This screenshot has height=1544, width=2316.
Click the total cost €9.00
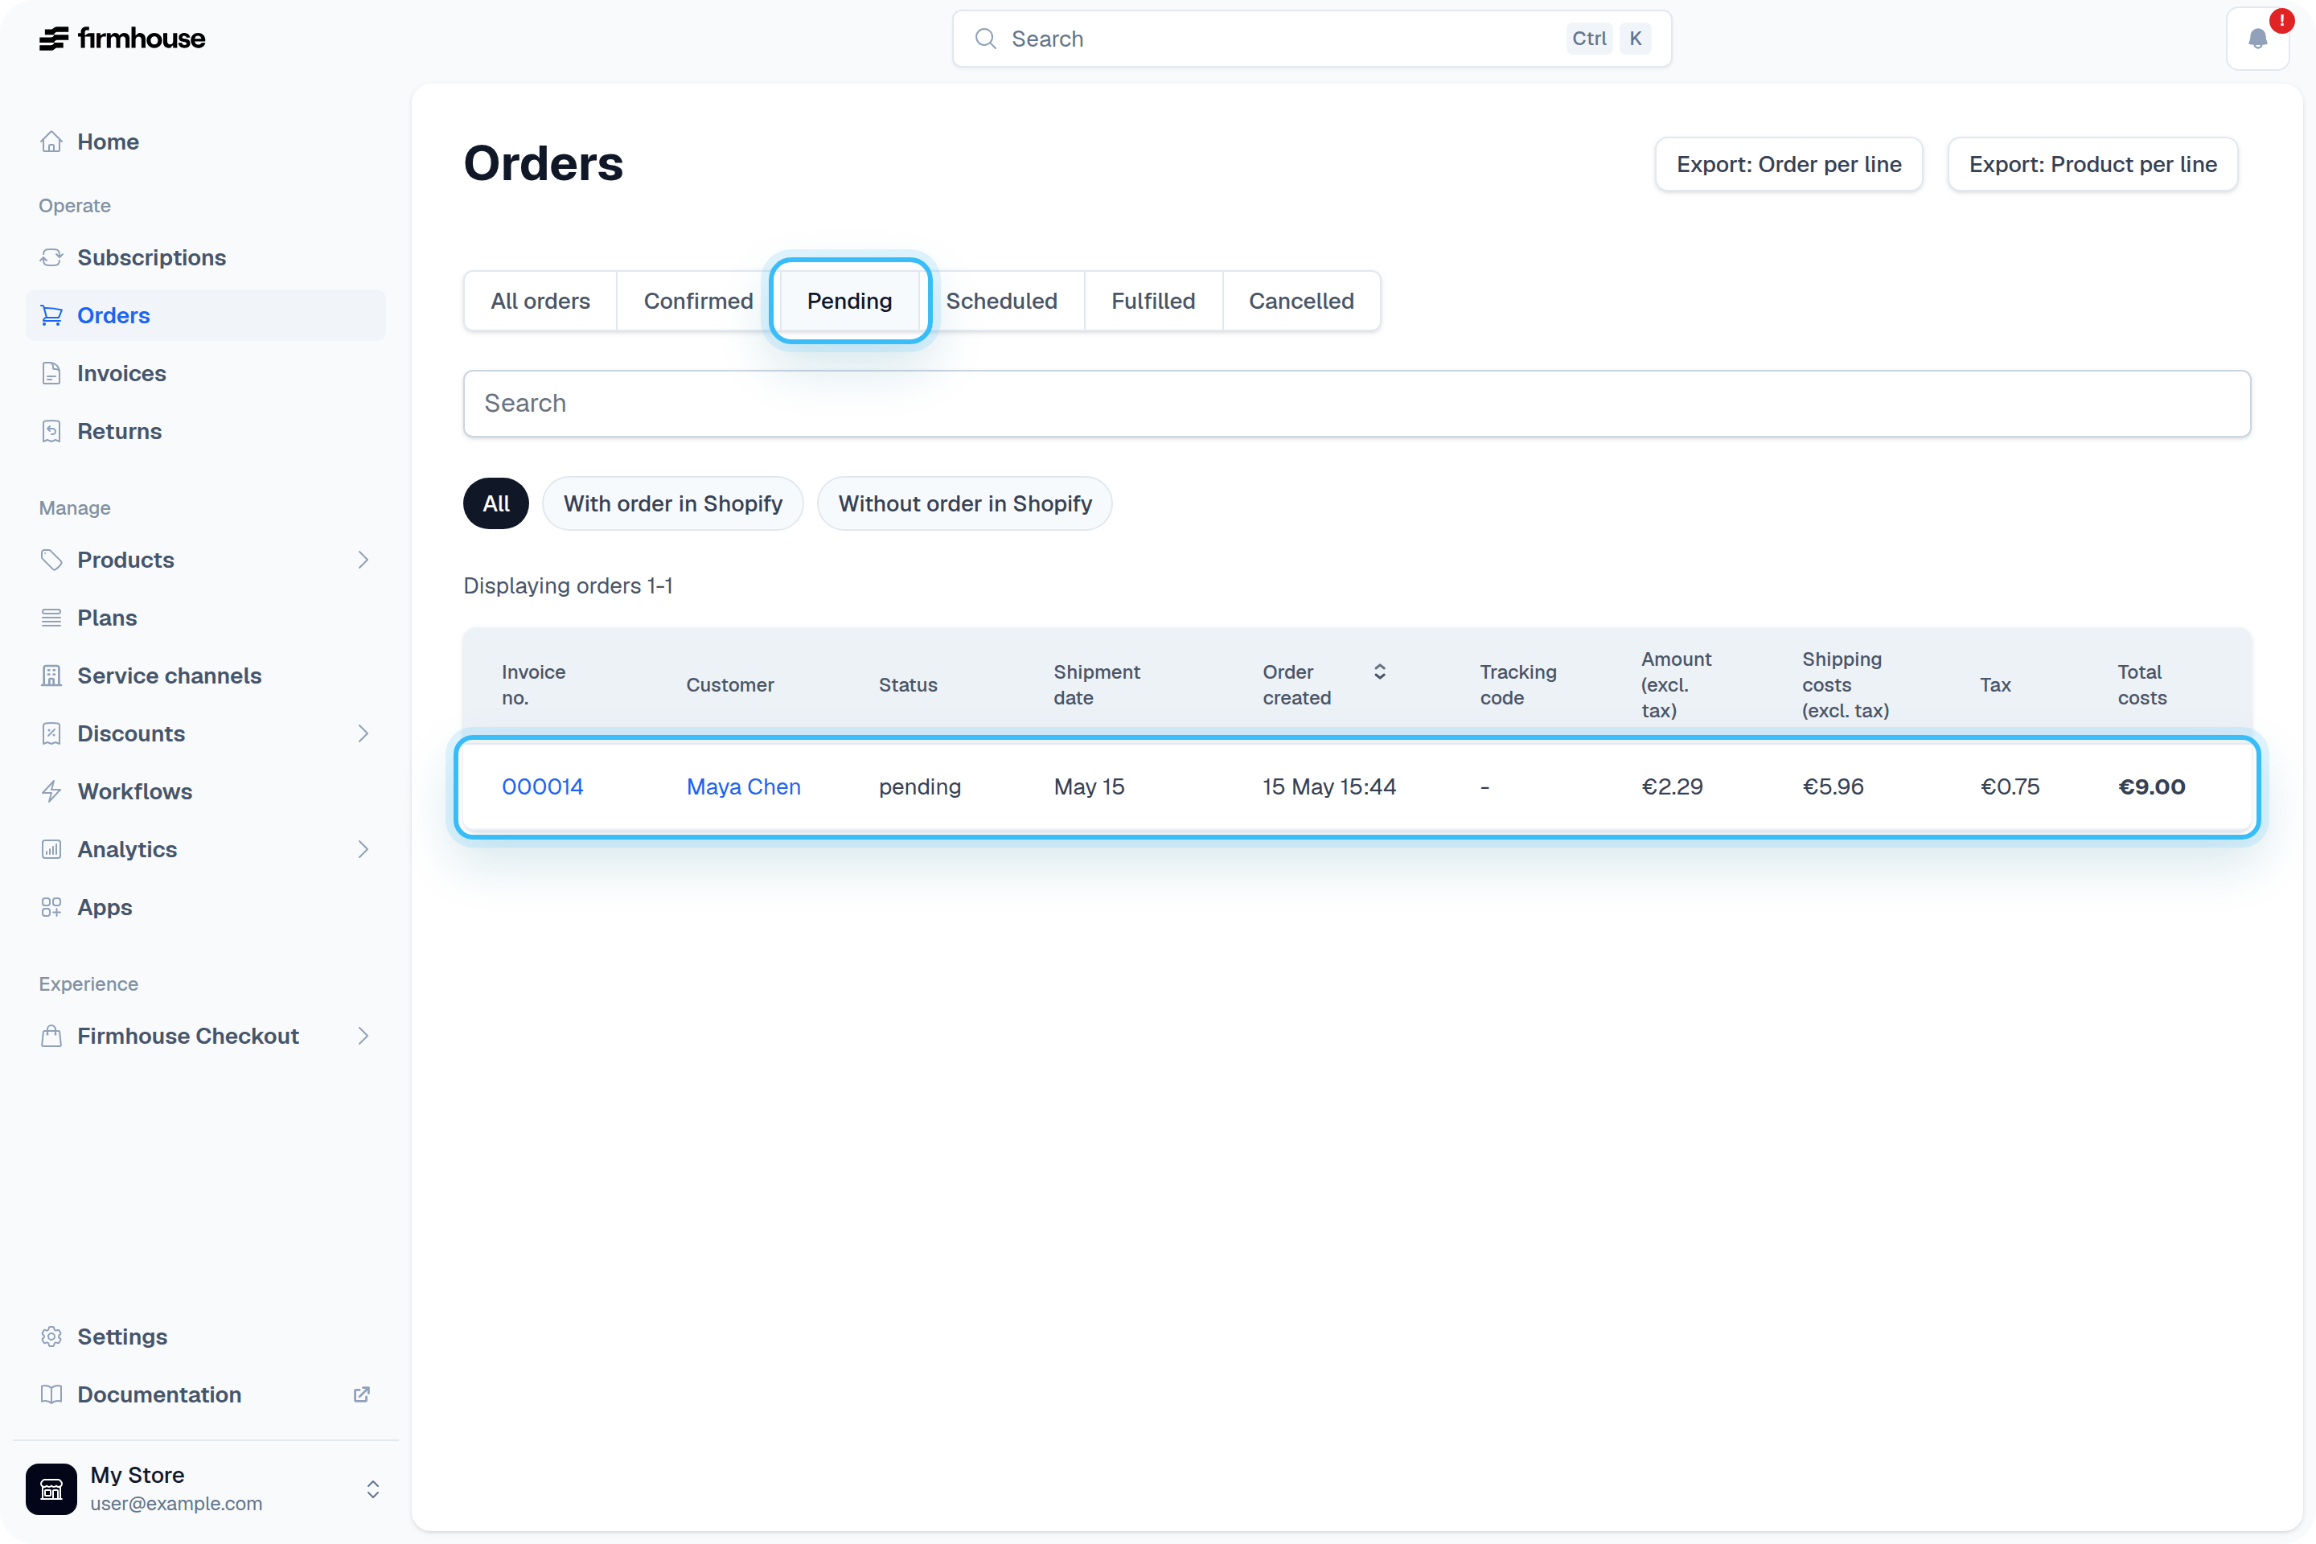pyautogui.click(x=2152, y=786)
